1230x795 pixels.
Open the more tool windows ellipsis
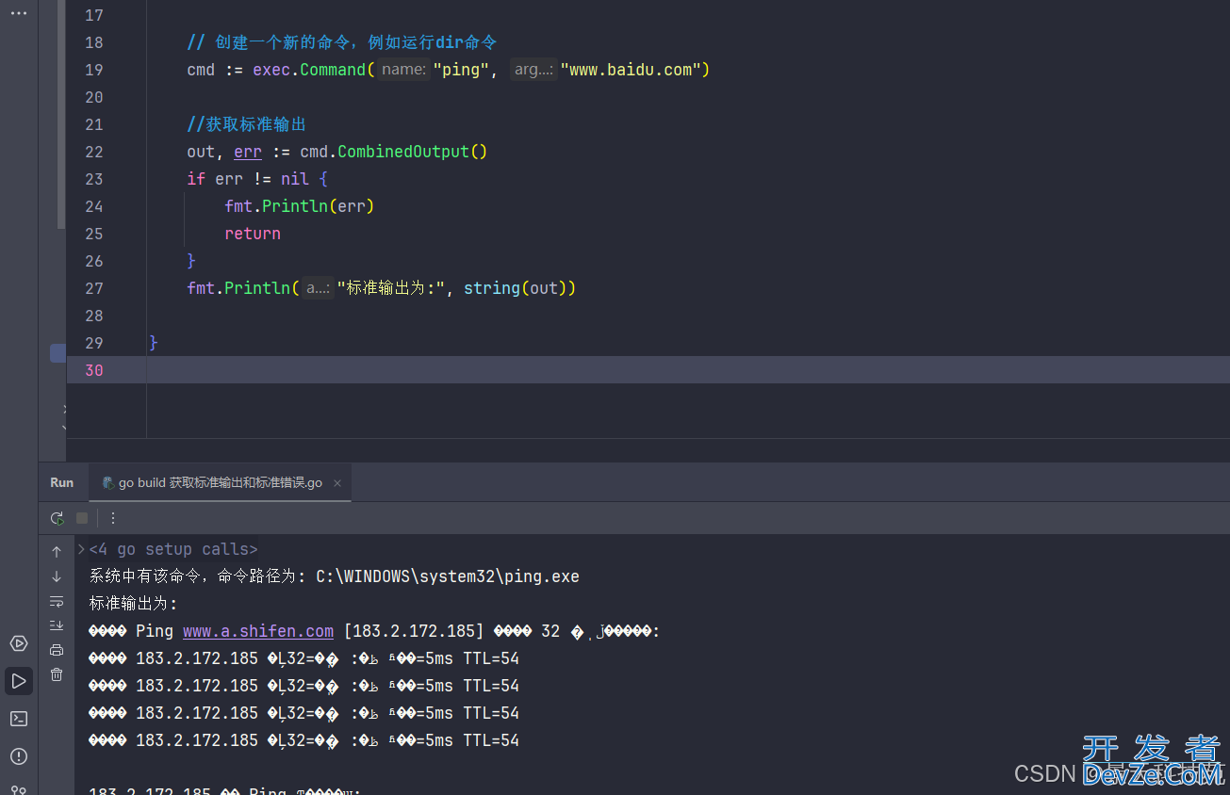click(x=19, y=13)
